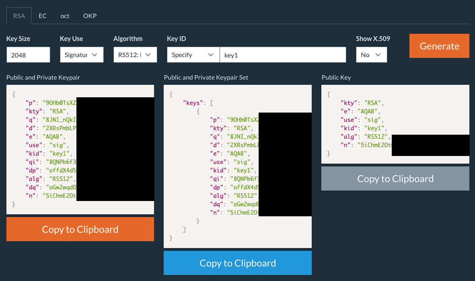Click the Key ID text field containing key1
The image size is (475, 281).
point(282,54)
